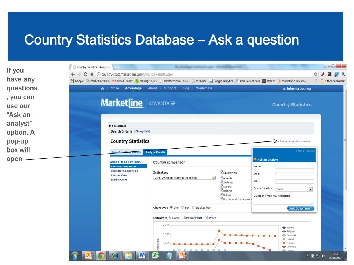Select the Stacked bar chart type

(193, 207)
